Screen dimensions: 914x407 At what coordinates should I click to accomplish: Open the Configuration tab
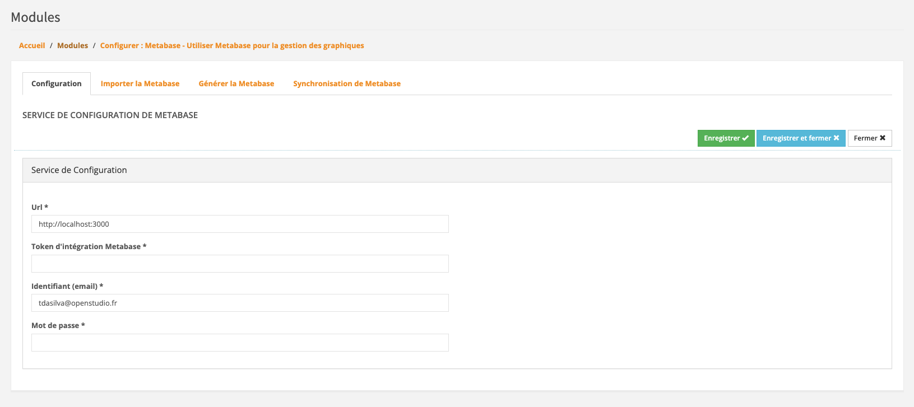(x=56, y=83)
